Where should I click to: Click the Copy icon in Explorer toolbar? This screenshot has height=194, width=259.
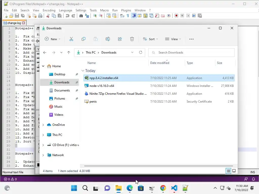click(83, 39)
